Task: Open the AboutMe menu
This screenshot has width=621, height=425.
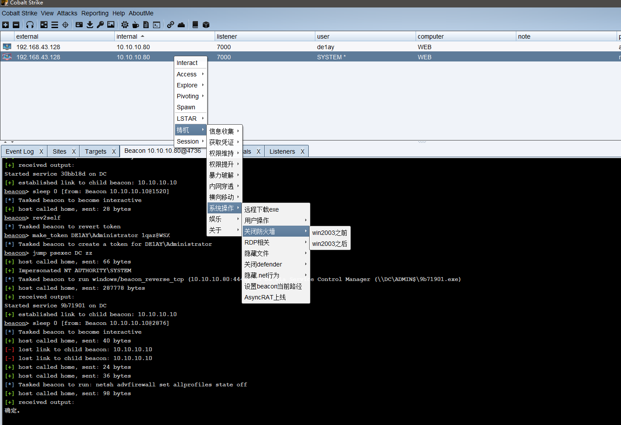Action: pos(141,13)
